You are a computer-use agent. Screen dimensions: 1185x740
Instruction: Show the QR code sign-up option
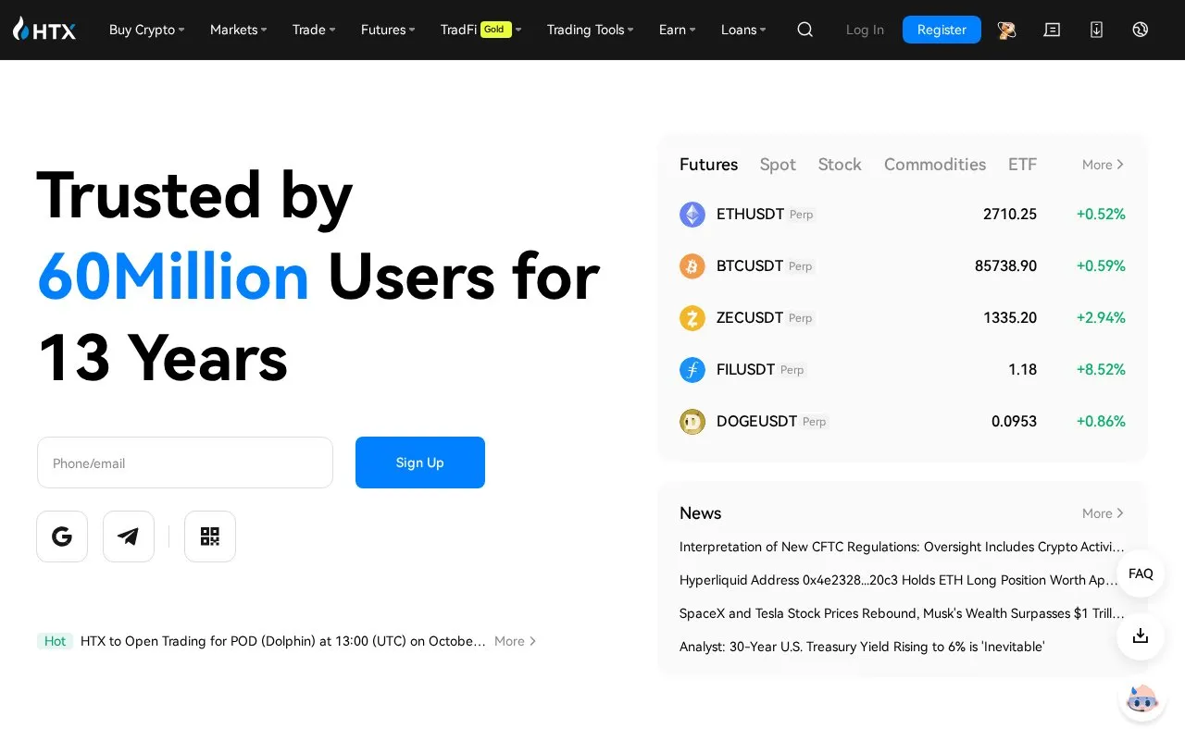tap(210, 536)
